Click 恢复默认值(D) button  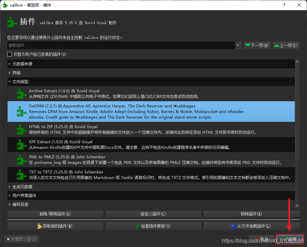point(21,239)
